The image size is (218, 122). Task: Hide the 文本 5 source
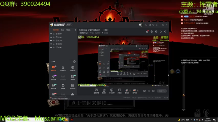point(51,40)
